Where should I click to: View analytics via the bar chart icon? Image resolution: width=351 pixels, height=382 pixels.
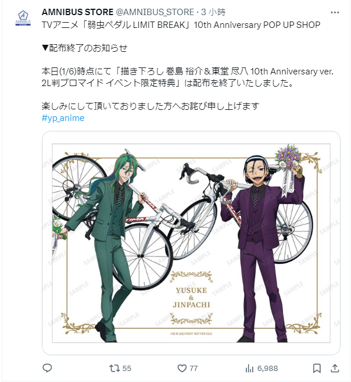pyautogui.click(x=249, y=368)
